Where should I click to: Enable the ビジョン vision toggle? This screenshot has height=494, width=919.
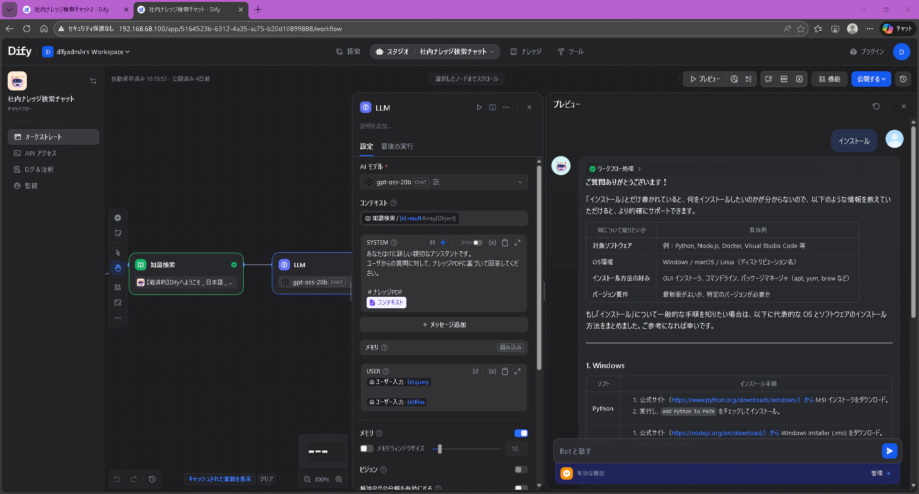coord(521,470)
